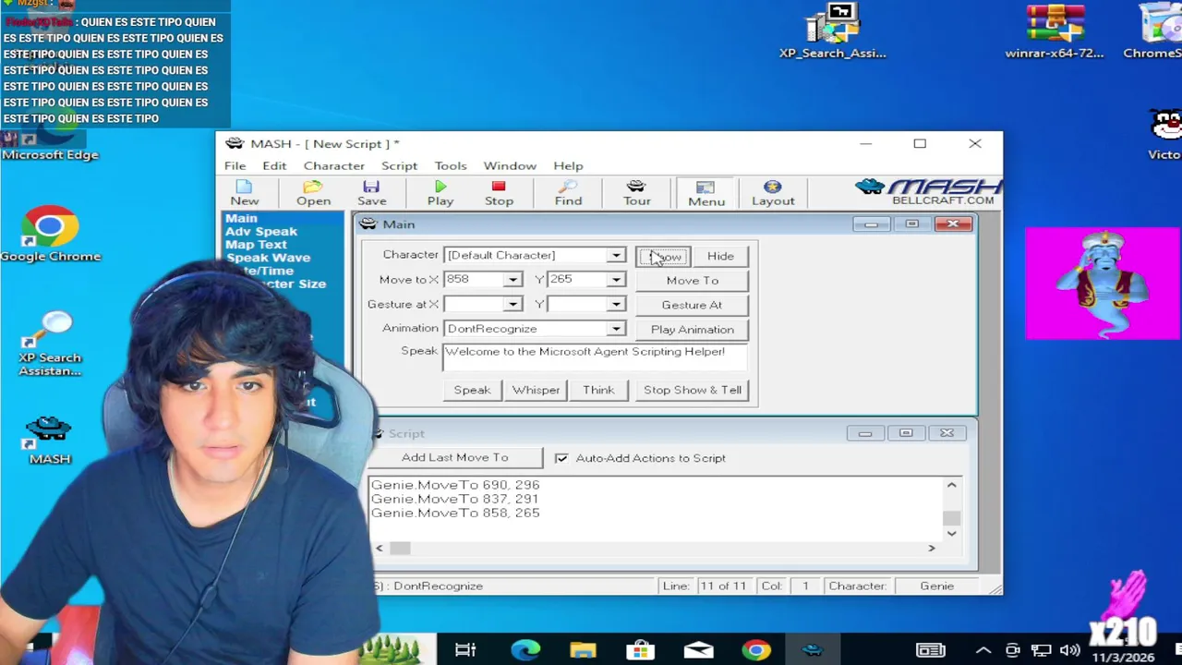
Task: Toggle Auto-Add Actions to Script checkbox
Action: tap(561, 458)
